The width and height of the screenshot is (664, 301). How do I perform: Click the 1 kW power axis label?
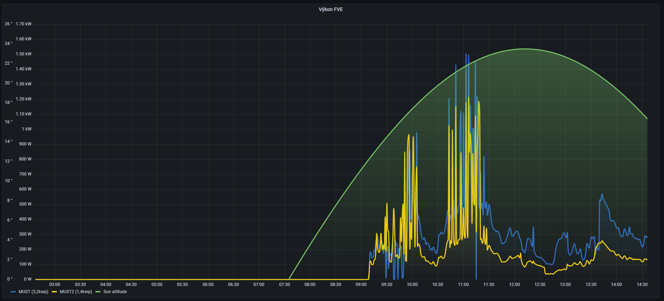pos(26,129)
